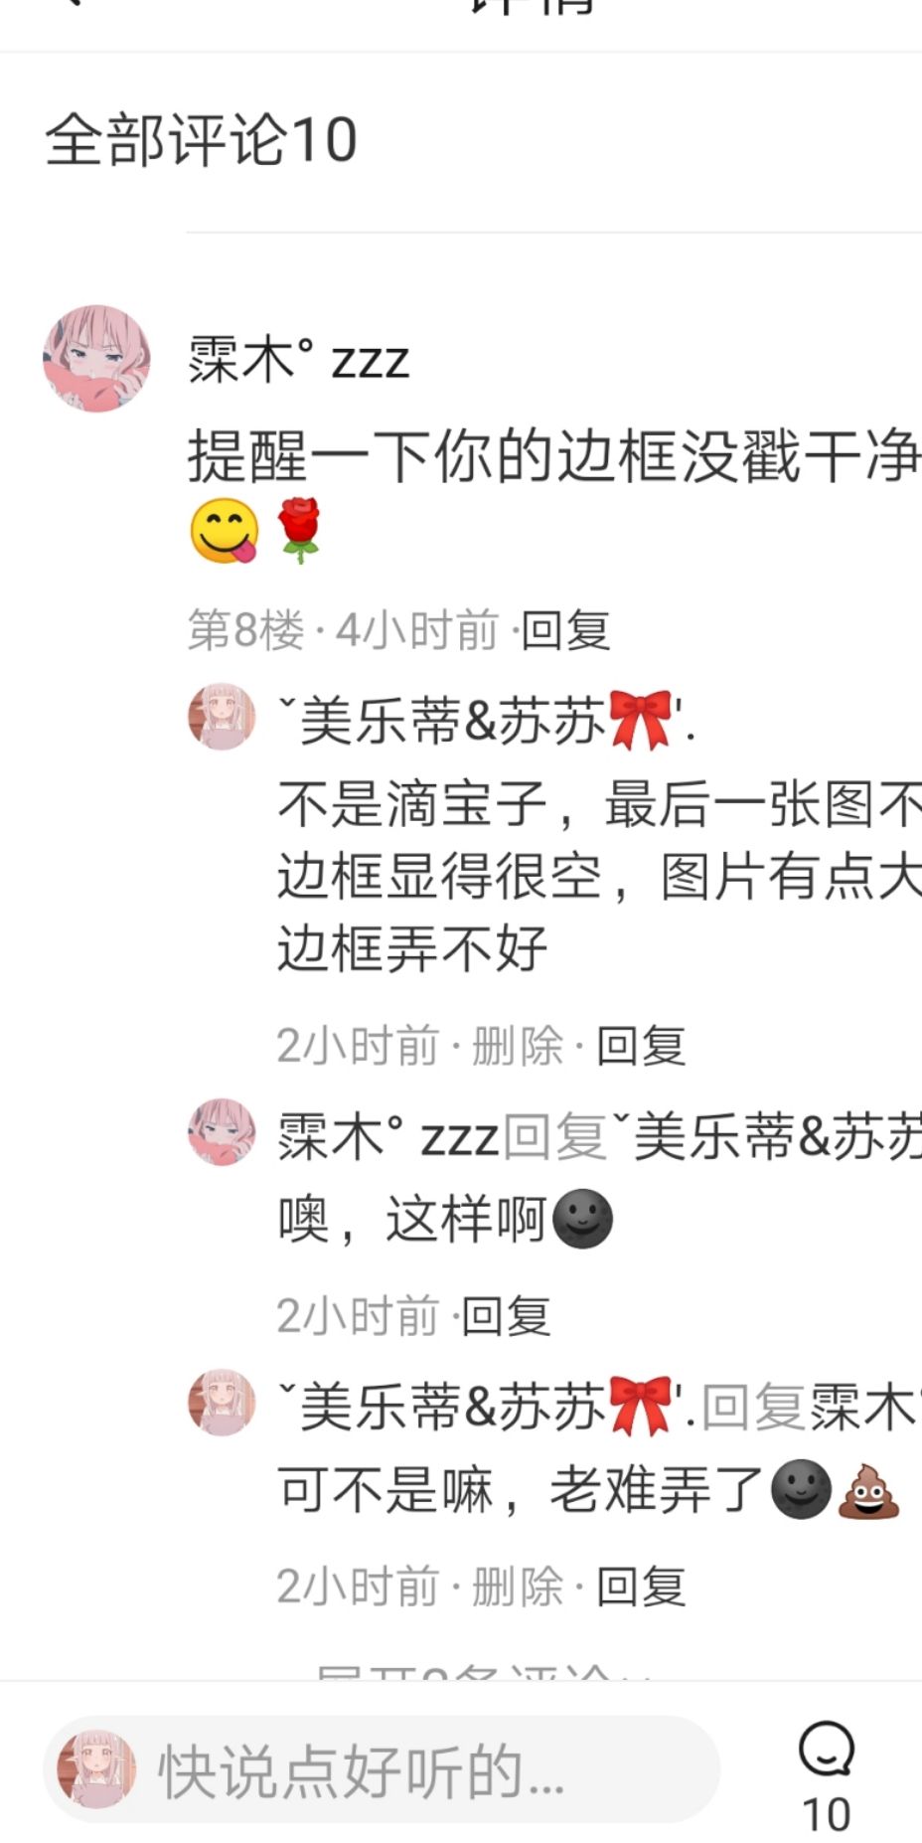This screenshot has width=922, height=1843.
Task: Tap 美乐蒂&苏苏 avatar beside first reply
Action: pos(222,716)
